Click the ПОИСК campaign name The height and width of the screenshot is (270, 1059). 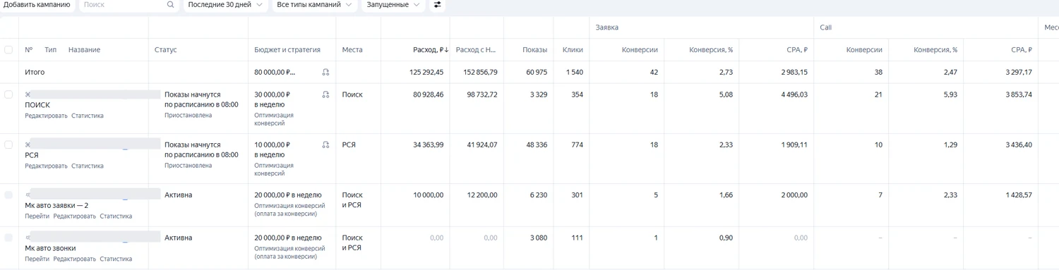37,105
